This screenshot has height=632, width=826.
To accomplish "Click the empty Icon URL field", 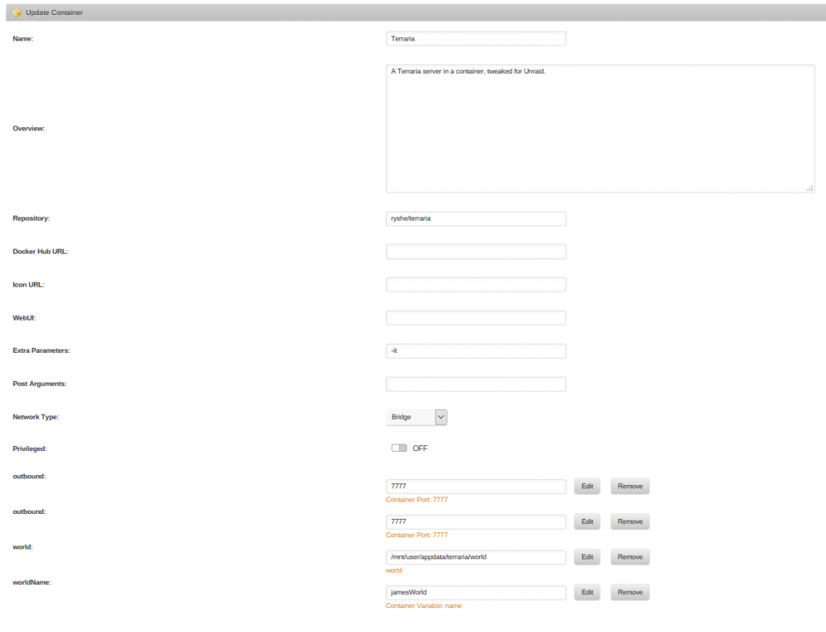I will coord(476,284).
